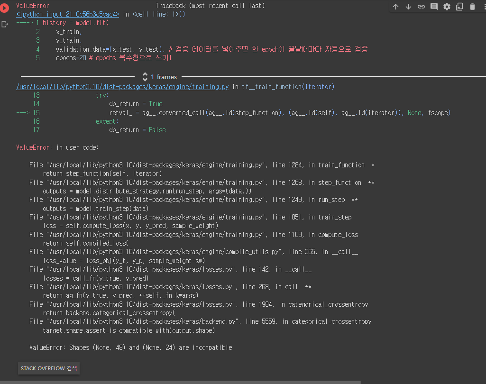Open the ipython-input-21 traceback link
Image resolution: width=486 pixels, height=384 pixels.
click(x=68, y=14)
